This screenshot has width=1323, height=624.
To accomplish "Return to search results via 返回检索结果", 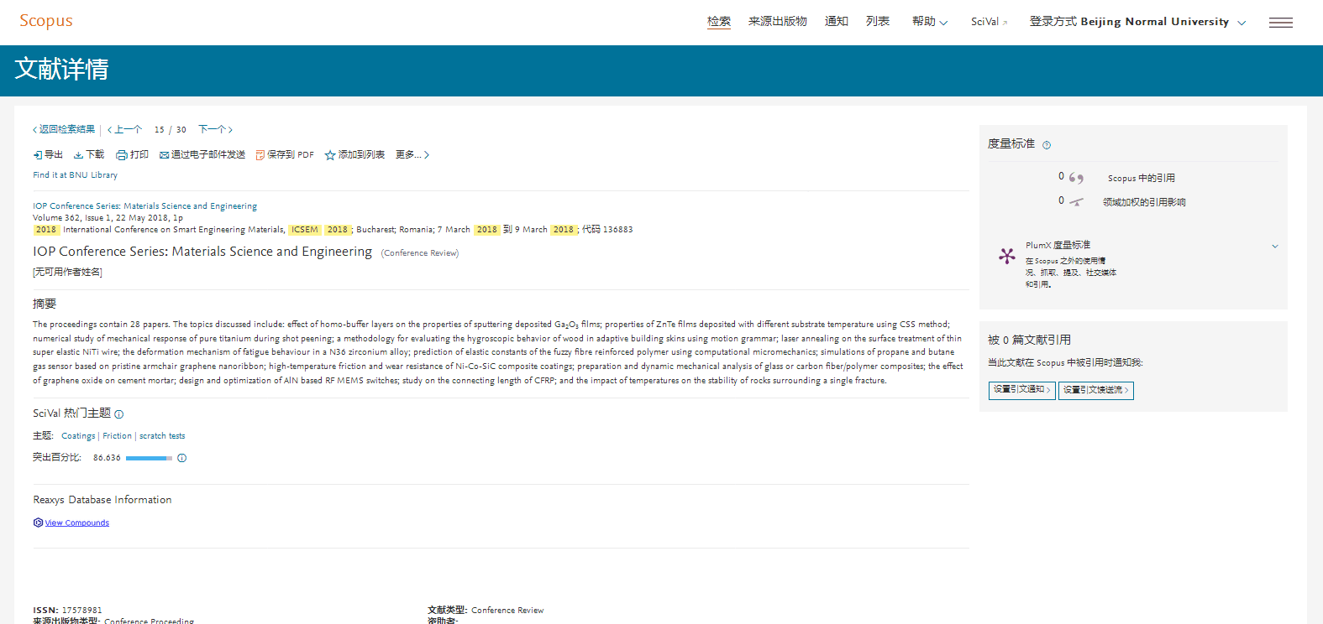I will (64, 129).
